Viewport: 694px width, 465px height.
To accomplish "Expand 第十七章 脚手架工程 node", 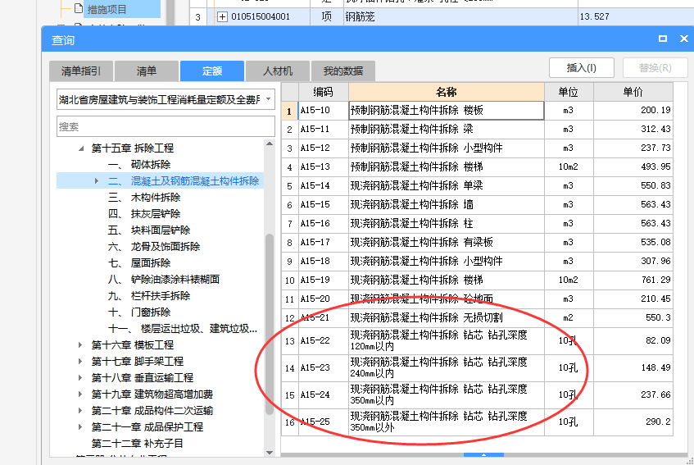I will (x=80, y=362).
